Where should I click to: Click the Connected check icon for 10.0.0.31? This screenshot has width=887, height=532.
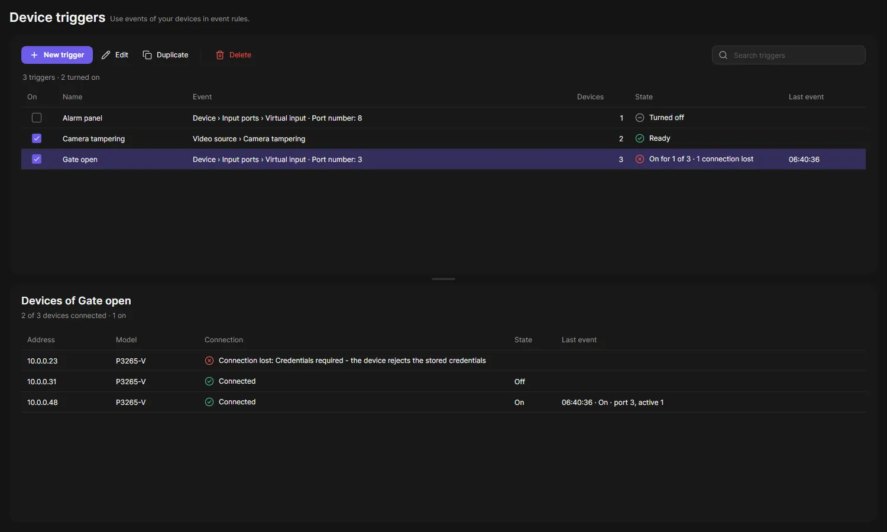(209, 381)
